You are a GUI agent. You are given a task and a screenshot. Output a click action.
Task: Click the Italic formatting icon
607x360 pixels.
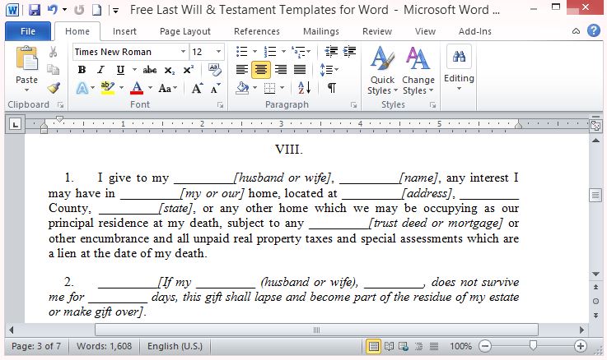click(100, 70)
